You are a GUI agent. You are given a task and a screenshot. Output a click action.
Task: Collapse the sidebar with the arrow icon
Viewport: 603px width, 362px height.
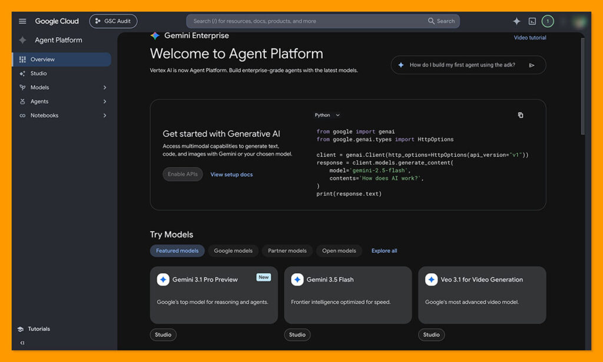click(22, 343)
